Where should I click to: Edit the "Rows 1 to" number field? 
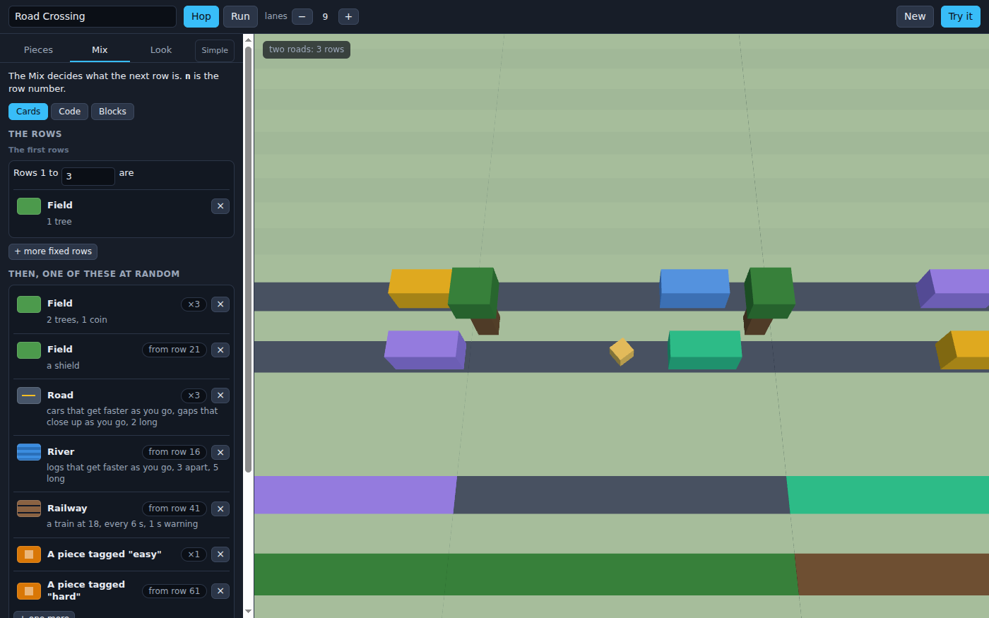pyautogui.click(x=88, y=176)
